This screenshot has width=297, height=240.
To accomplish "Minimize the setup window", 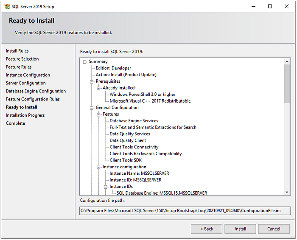I will (x=253, y=6).
